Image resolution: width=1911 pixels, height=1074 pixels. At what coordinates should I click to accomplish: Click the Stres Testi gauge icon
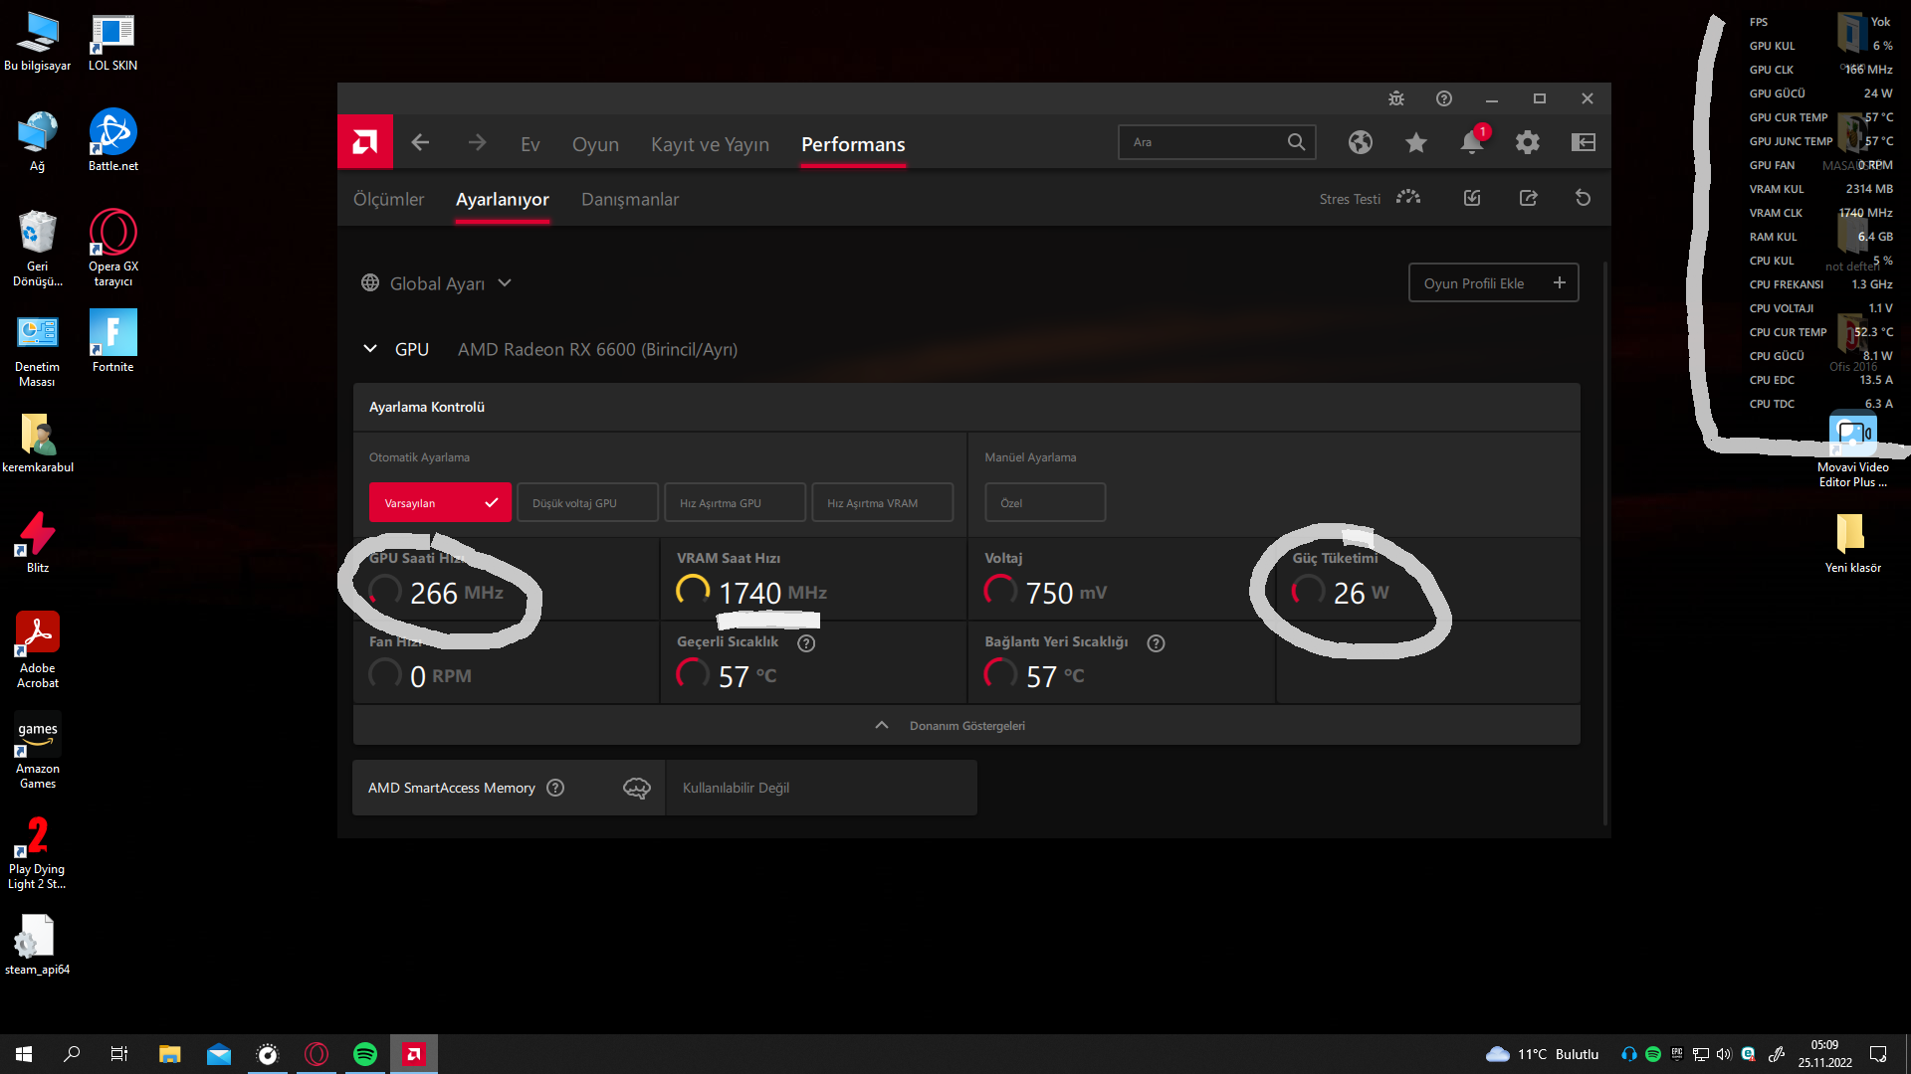[x=1407, y=198]
